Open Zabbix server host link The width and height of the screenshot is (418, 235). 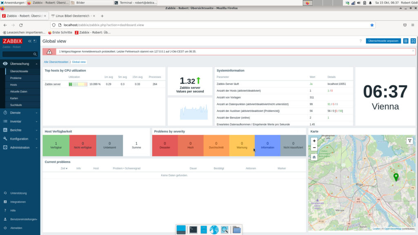[x=53, y=84]
